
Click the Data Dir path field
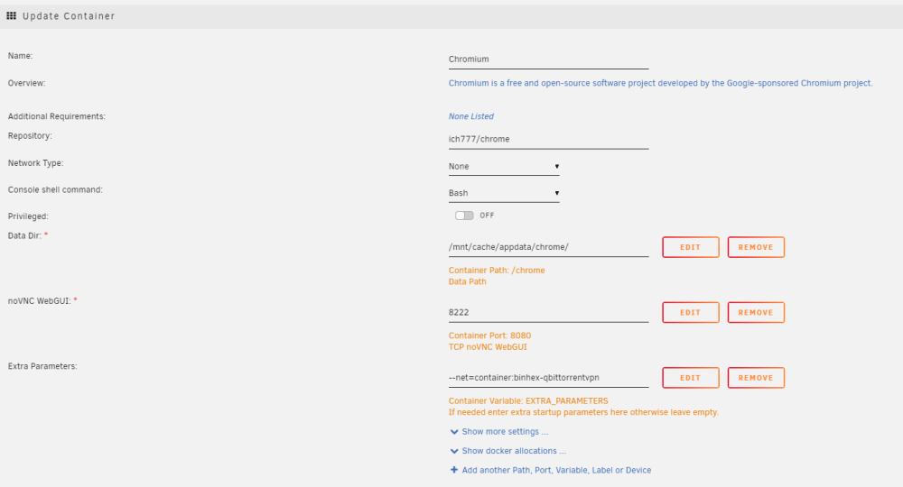[548, 247]
